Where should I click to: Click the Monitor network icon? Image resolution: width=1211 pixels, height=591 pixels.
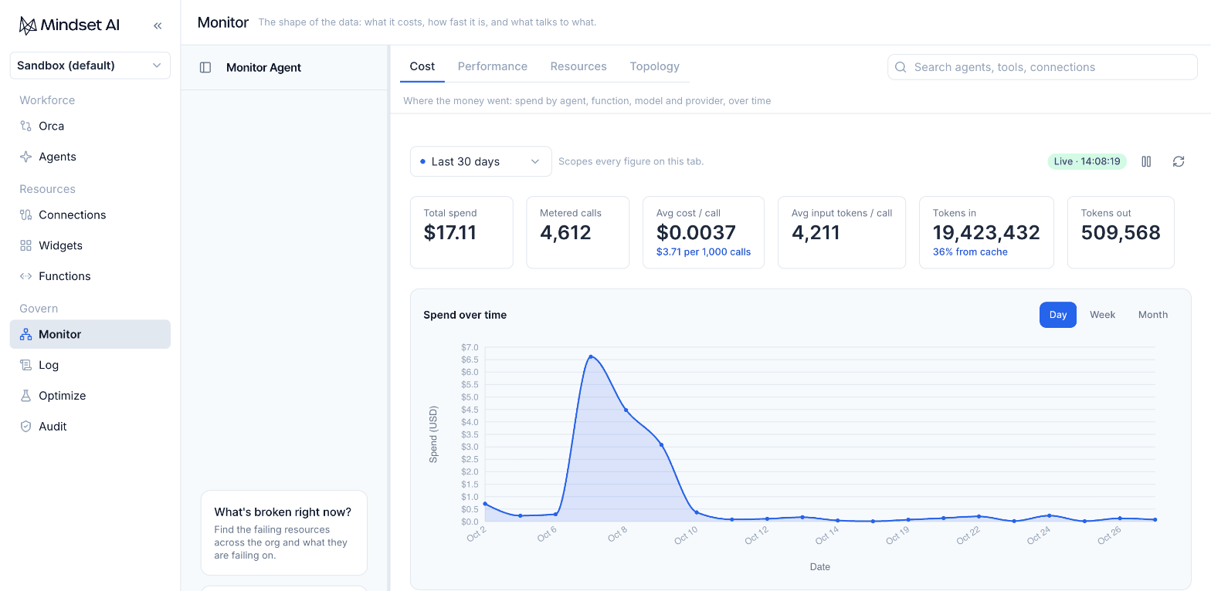[25, 334]
